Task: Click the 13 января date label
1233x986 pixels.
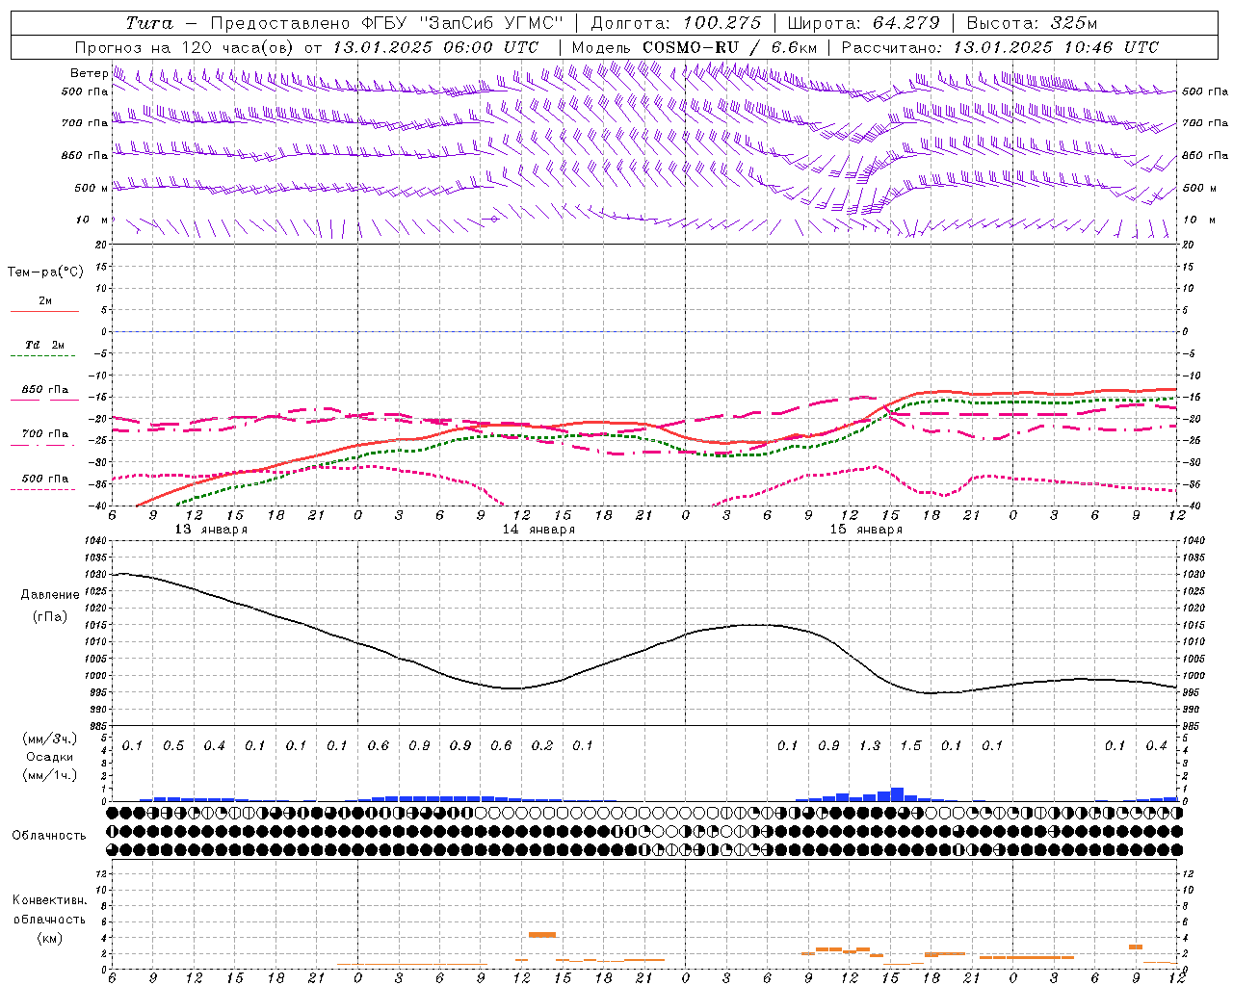Action: pyautogui.click(x=211, y=530)
